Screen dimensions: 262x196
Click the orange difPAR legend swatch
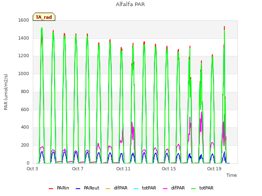coord(108,189)
